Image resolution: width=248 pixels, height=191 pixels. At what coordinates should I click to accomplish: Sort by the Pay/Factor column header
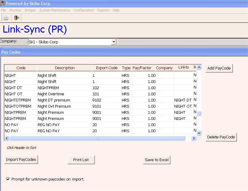tap(142, 68)
